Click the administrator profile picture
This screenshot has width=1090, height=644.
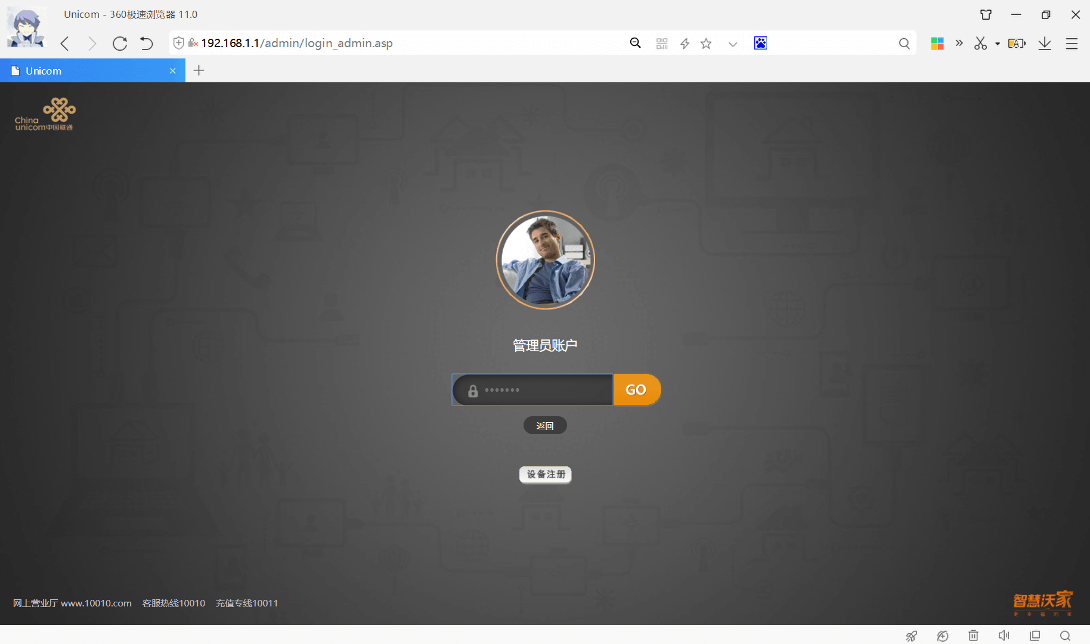(545, 259)
